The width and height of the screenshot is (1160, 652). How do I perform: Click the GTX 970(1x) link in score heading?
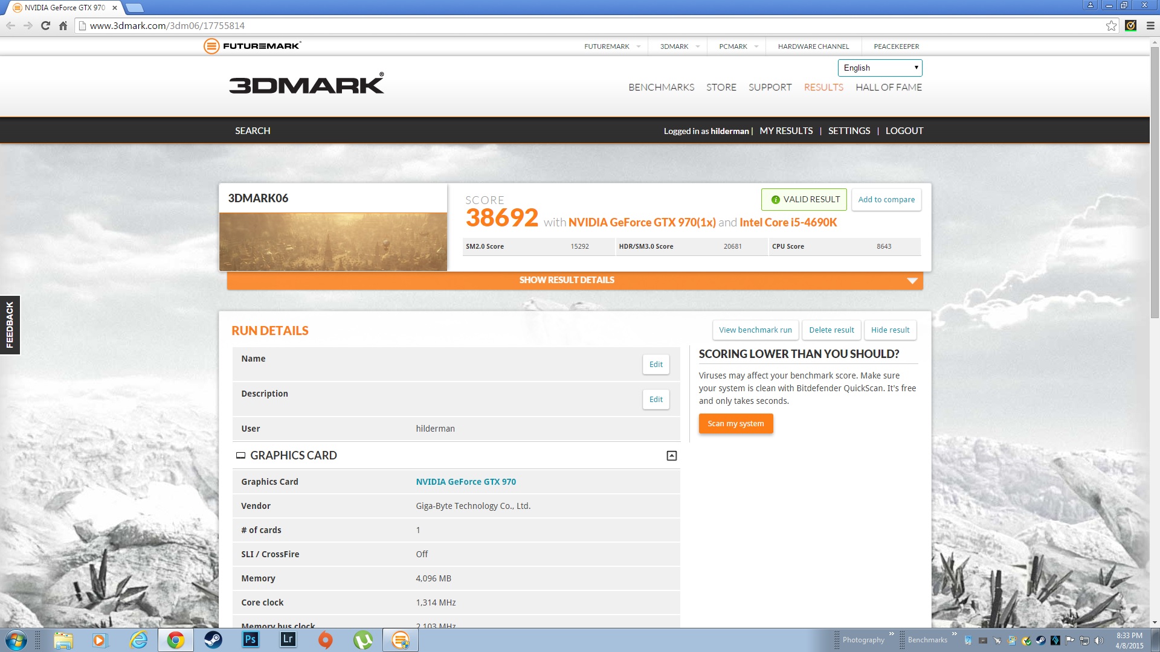coord(642,223)
